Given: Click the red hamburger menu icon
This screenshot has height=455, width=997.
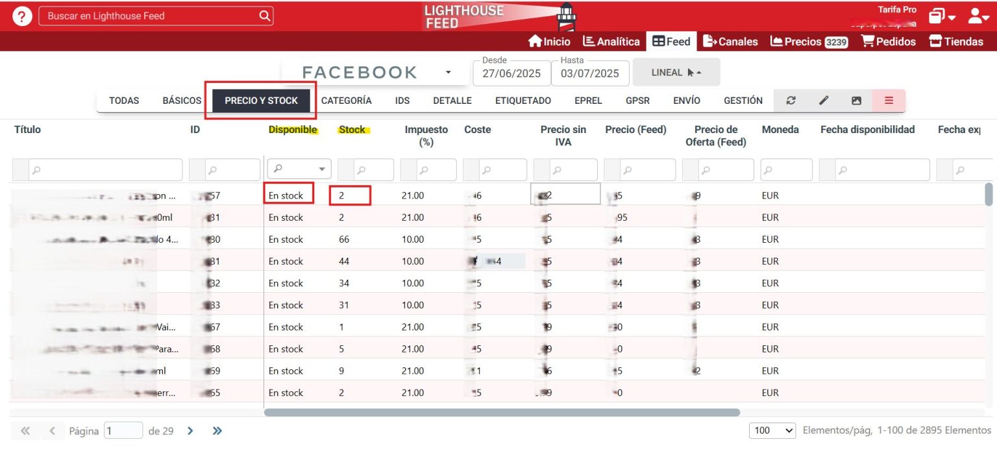Looking at the screenshot, I should [x=889, y=101].
